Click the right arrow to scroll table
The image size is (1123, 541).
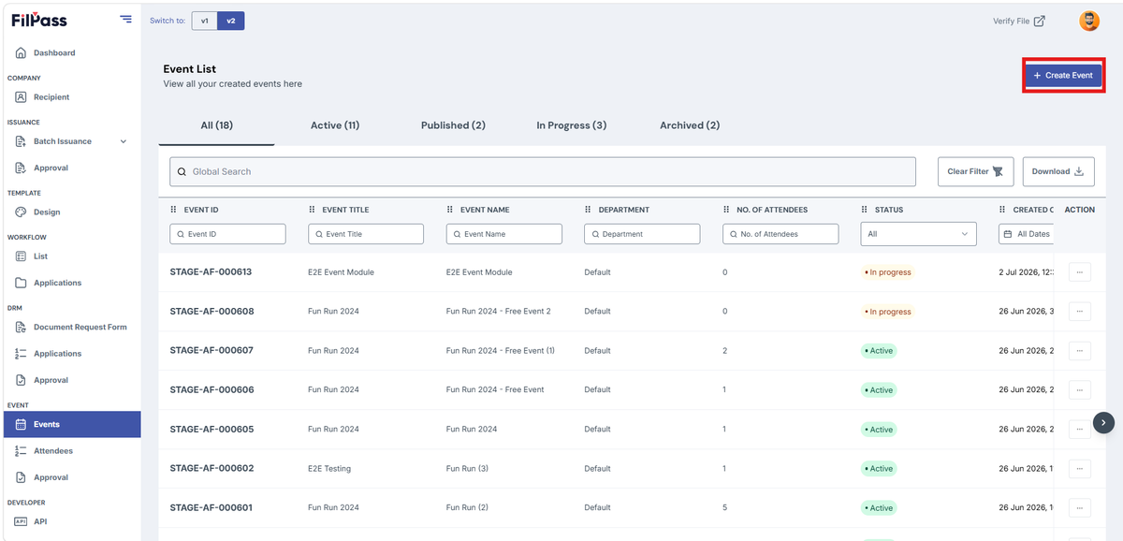point(1104,423)
